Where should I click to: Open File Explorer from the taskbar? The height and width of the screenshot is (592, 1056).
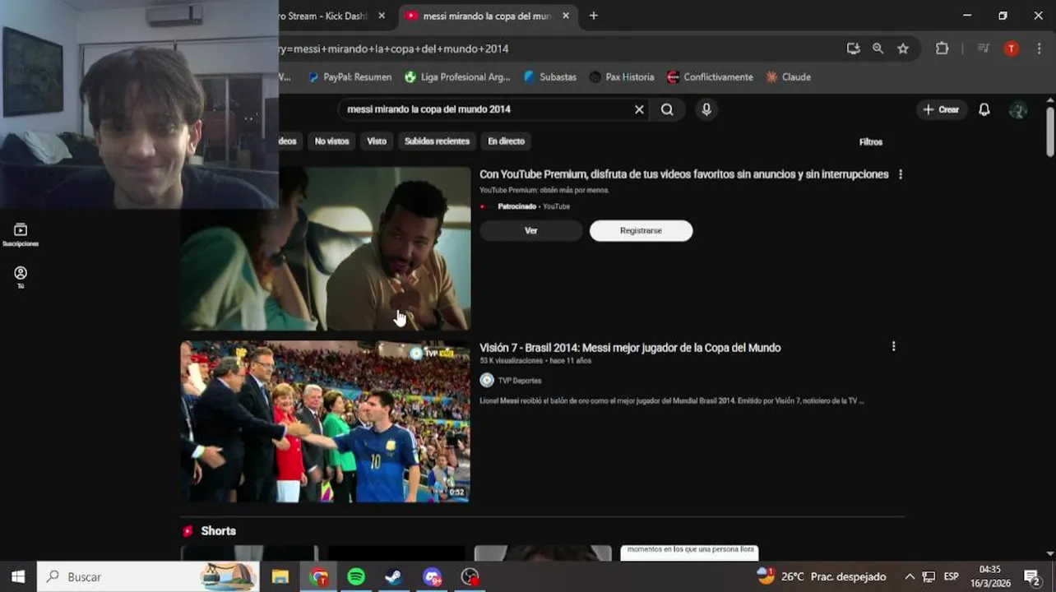[280, 576]
